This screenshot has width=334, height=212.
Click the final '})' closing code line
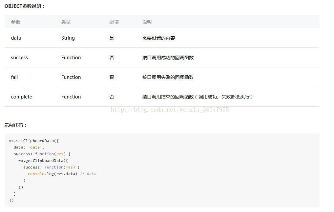click(11, 200)
